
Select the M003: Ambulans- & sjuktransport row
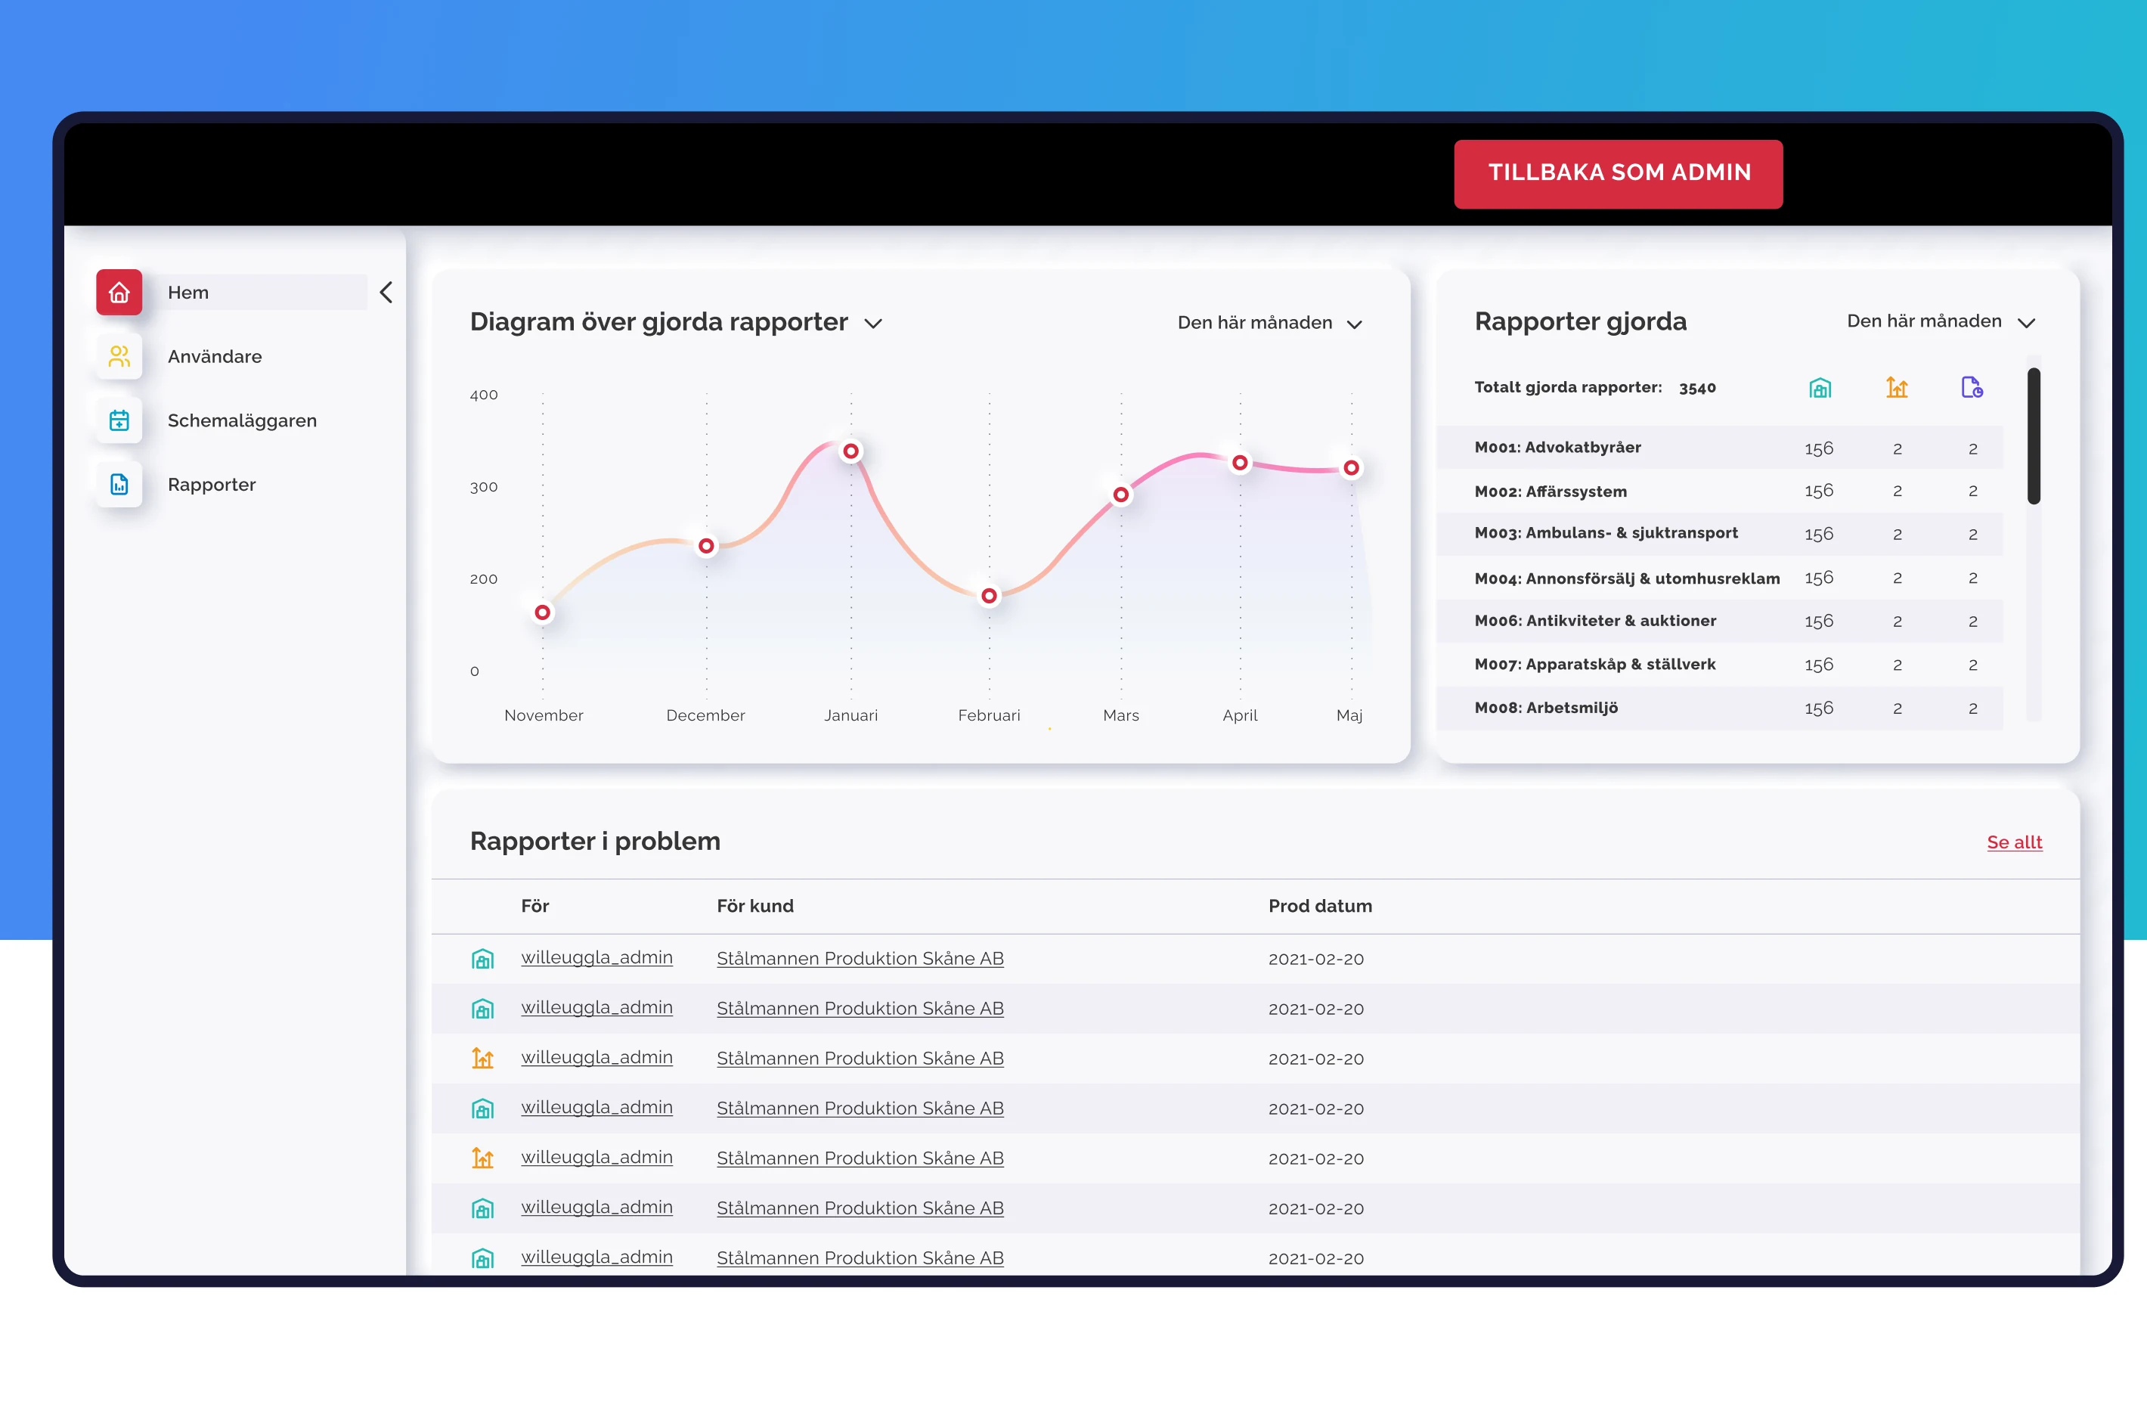[x=1719, y=534]
